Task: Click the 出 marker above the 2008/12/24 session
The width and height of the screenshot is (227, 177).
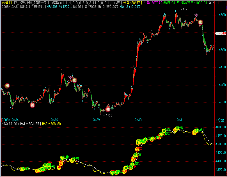Action: [x=7, y=86]
